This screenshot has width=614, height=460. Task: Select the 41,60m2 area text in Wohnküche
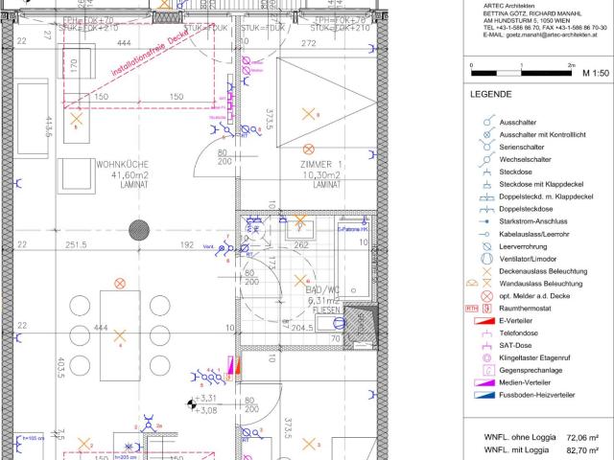130,175
